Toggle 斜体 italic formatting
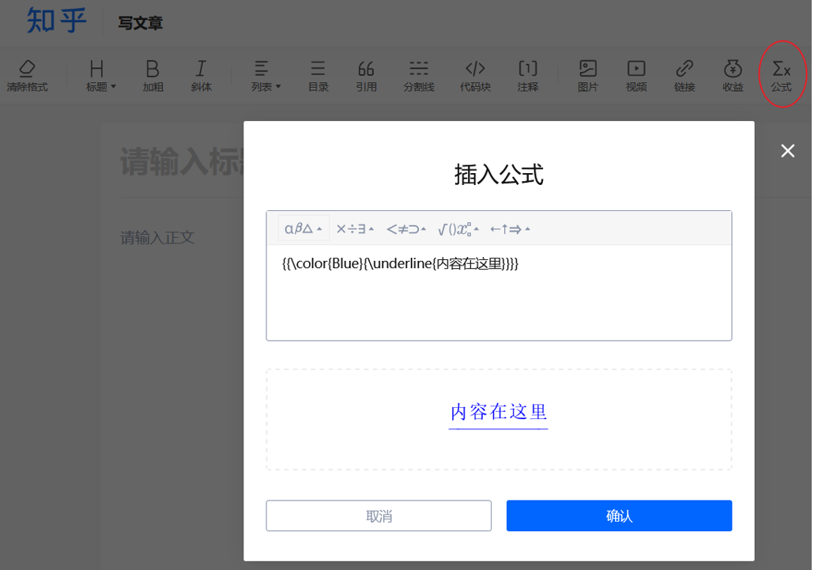818x570 pixels. click(x=201, y=76)
